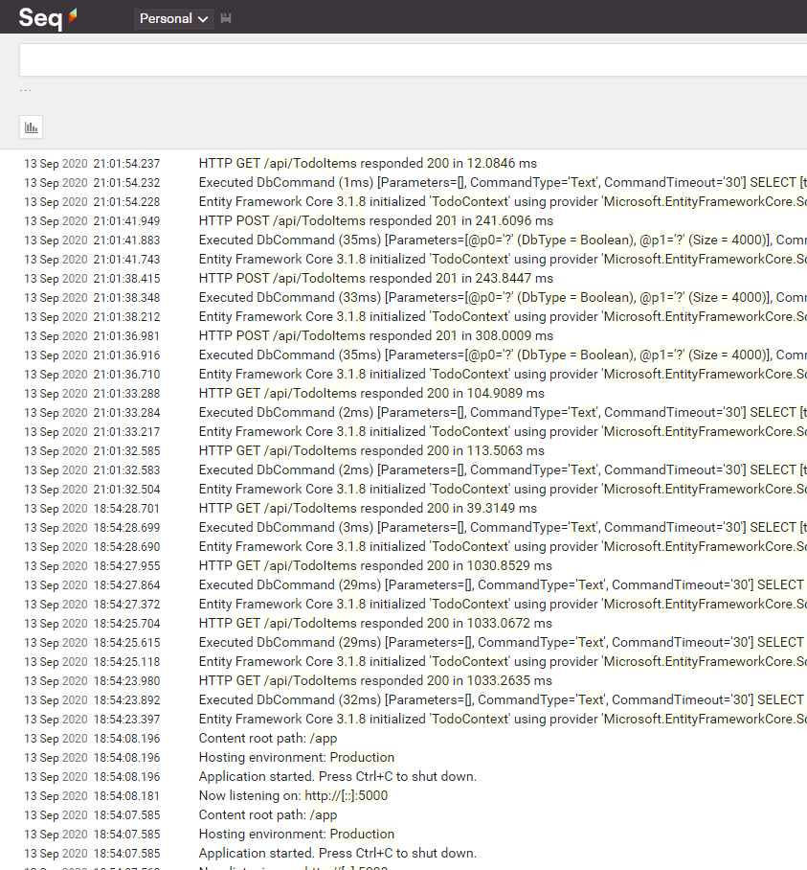This screenshot has height=870, width=807.
Task: Open the GET event responded in 104.9089 ms
Action: click(371, 394)
